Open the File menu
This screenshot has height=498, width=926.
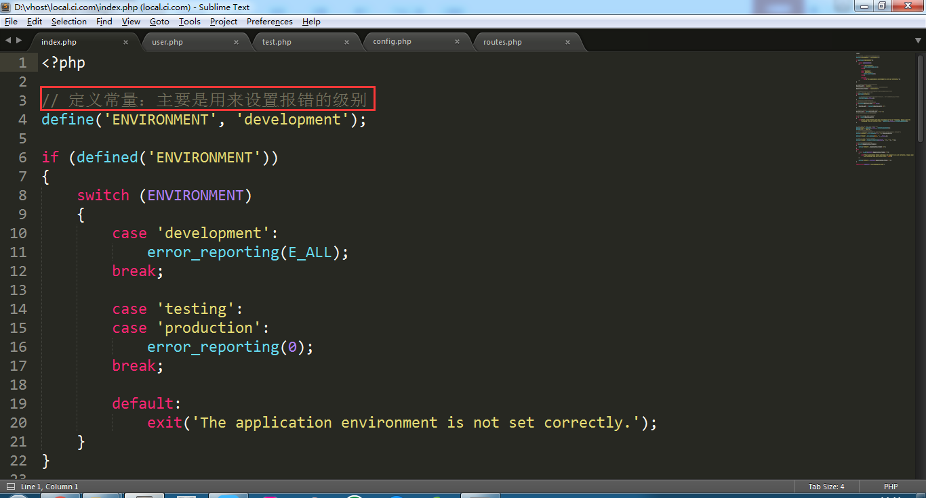11,22
